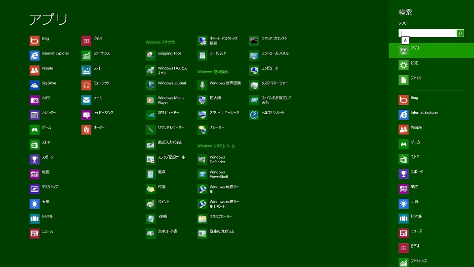Click the IME mode indicator A
474x267 pixels.
(405, 40)
